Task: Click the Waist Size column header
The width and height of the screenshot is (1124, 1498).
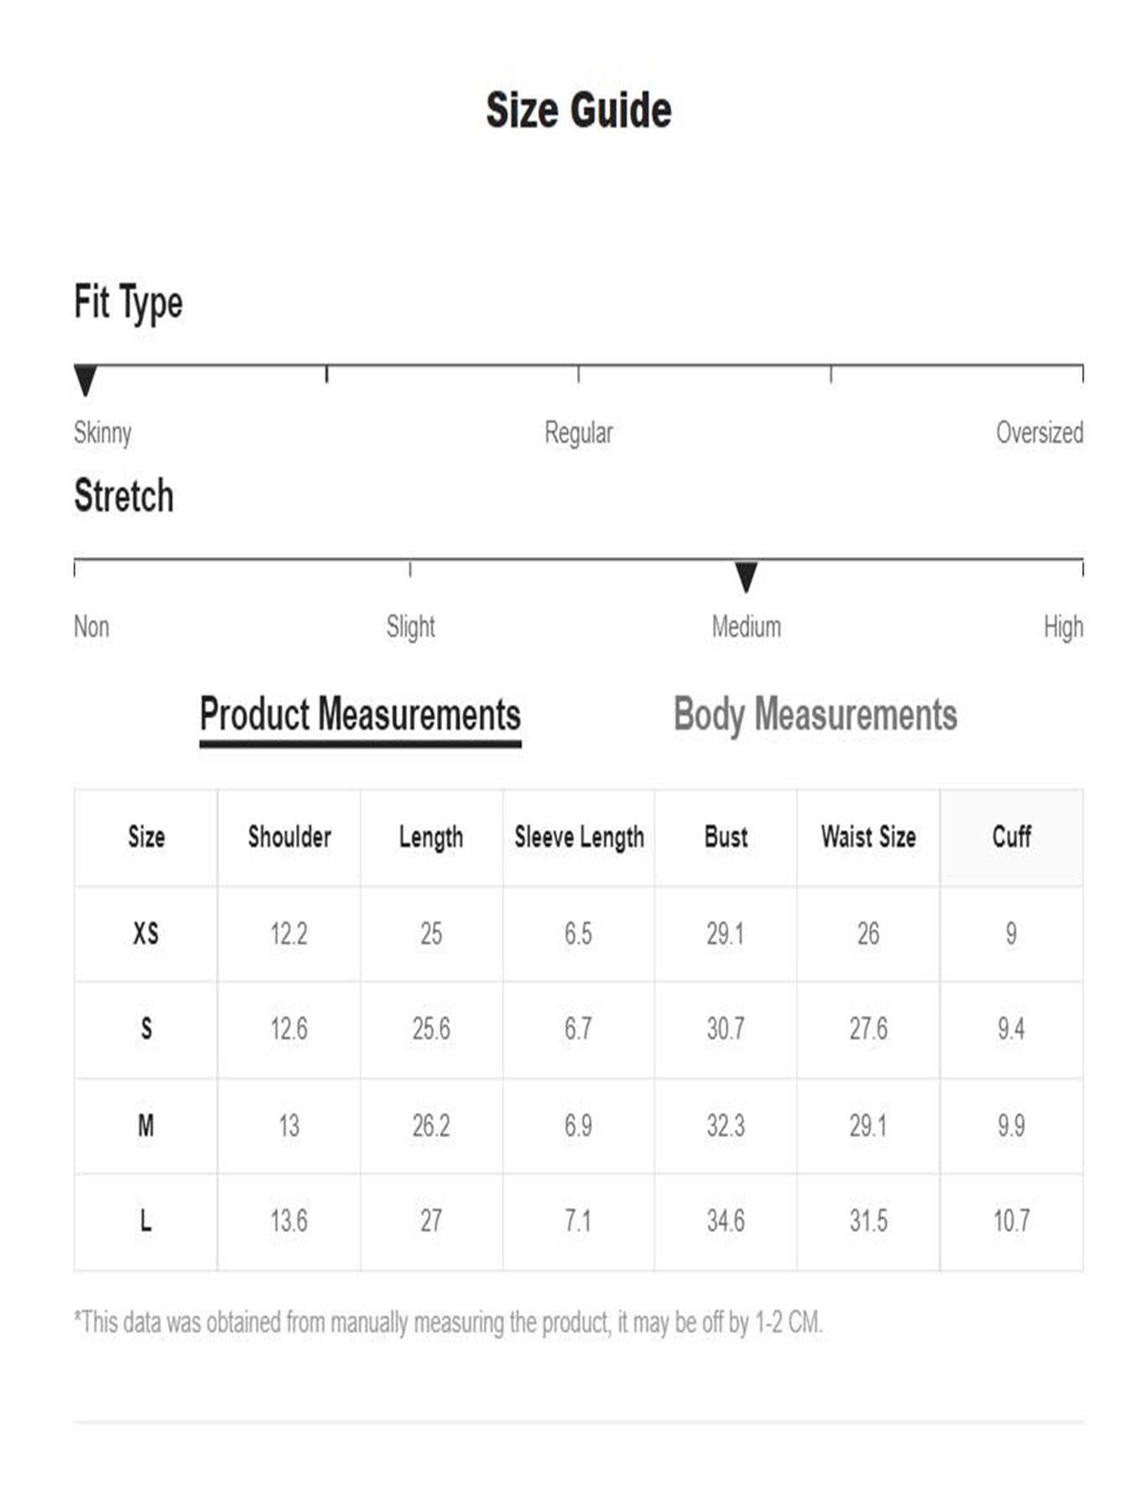Action: tap(868, 837)
